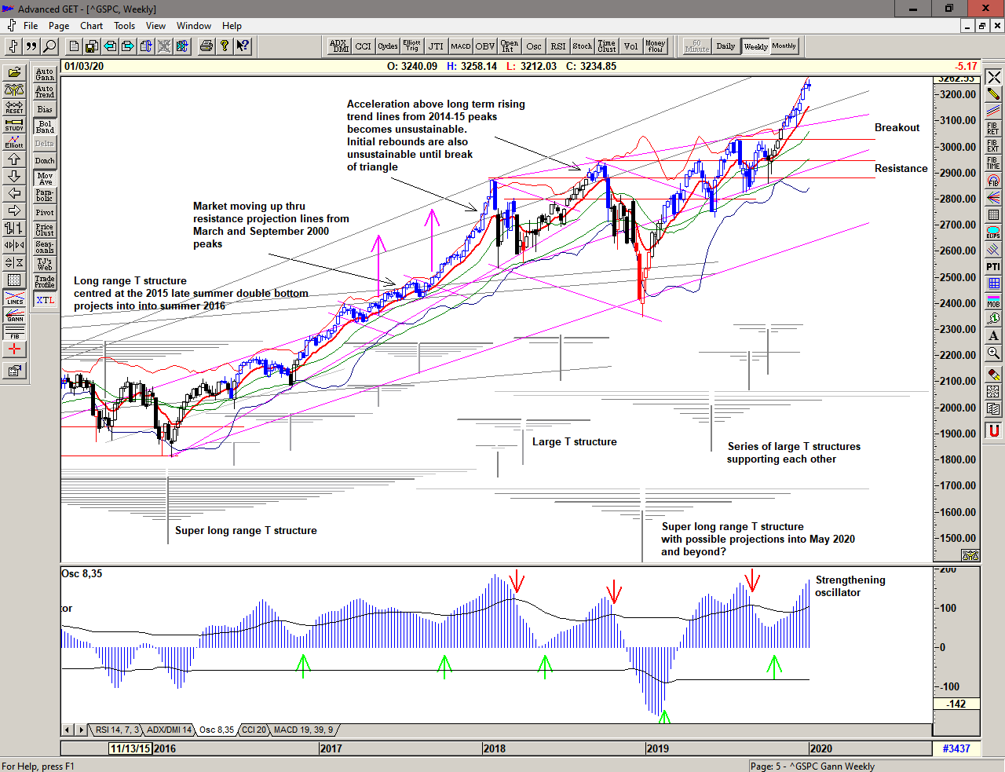Click the Monthly timeframe button
Viewport: 1005px width, 772px height.
tap(784, 46)
